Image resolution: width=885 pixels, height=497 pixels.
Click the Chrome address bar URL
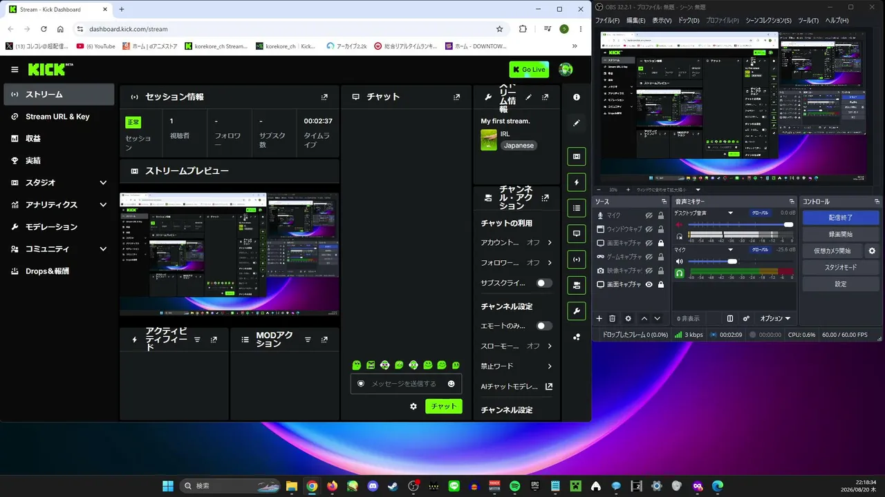[x=129, y=29]
